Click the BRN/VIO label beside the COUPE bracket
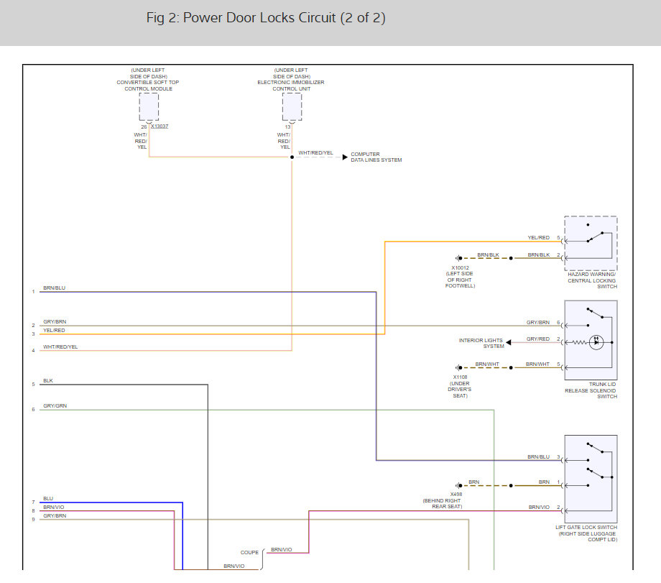 pos(281,550)
